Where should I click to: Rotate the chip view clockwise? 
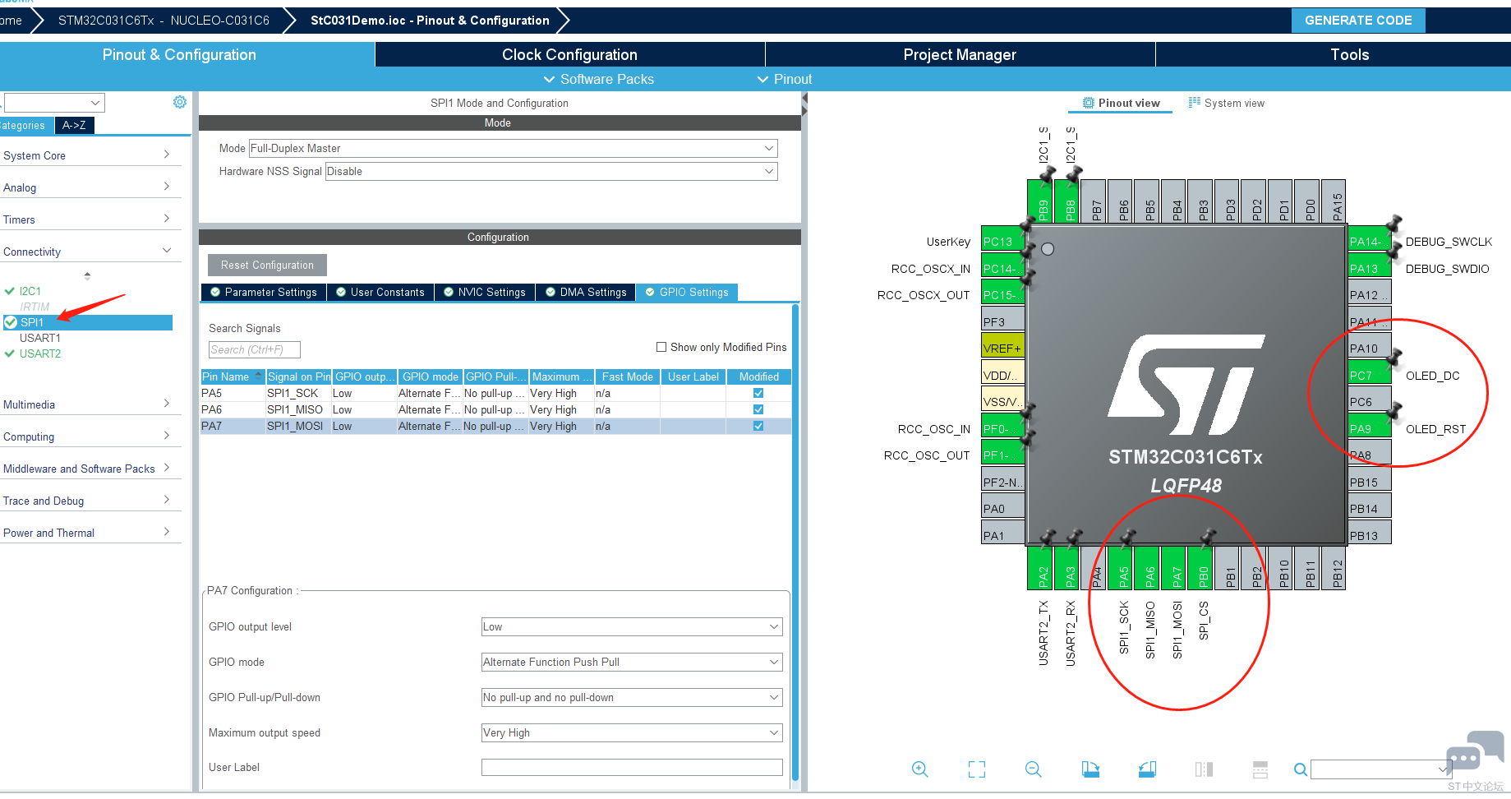tap(1090, 769)
